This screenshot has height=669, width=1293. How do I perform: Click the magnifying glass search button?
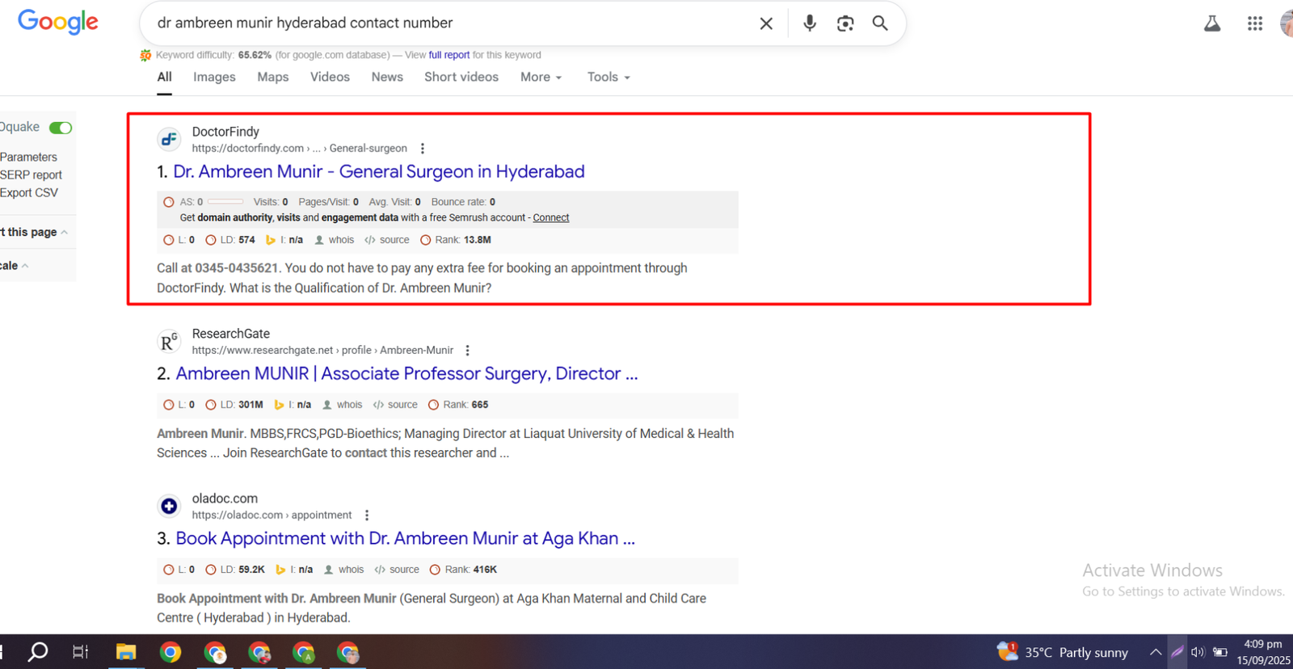pos(880,23)
